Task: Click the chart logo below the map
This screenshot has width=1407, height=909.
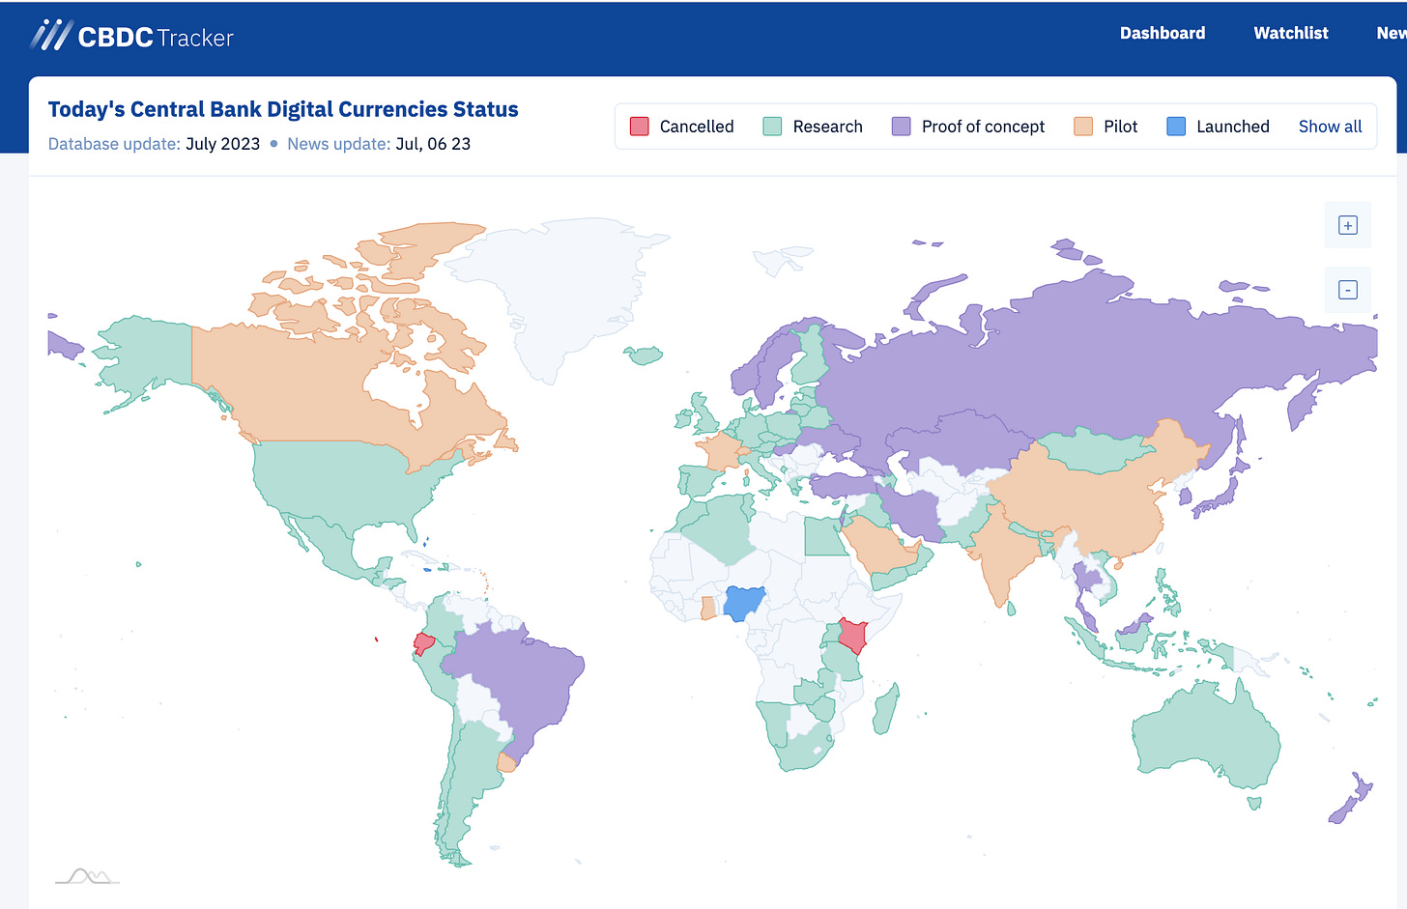Action: coord(87,876)
